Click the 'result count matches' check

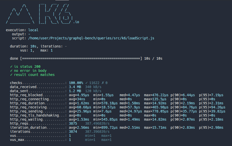[x=32, y=75]
